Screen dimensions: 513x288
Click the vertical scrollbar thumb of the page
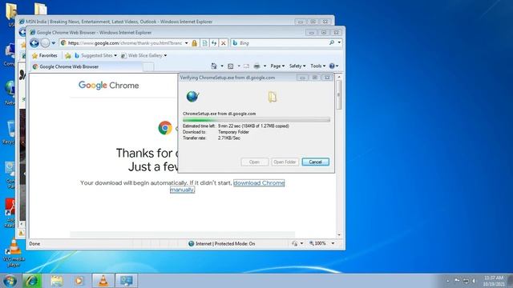tap(339, 94)
